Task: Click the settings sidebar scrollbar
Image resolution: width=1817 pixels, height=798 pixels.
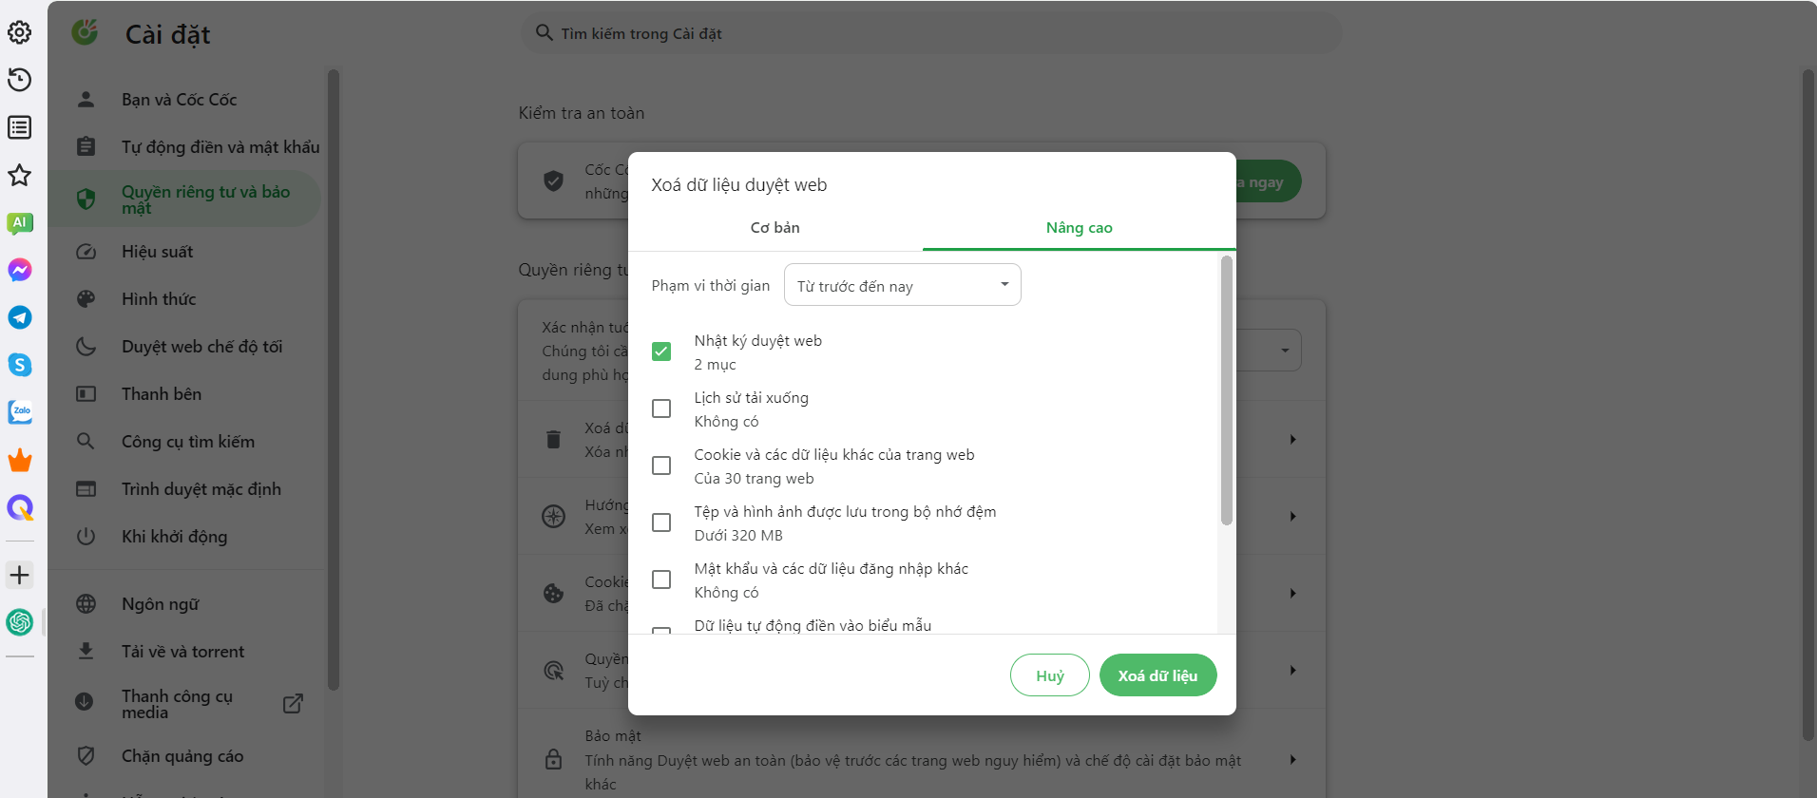Action: click(x=333, y=379)
